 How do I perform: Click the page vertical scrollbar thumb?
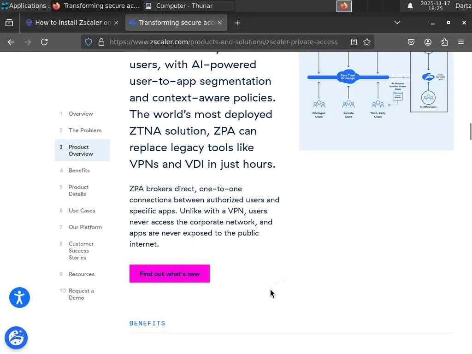(x=471, y=131)
